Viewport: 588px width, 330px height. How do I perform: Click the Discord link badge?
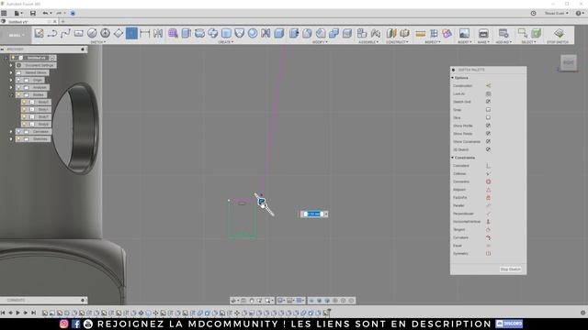(509, 324)
